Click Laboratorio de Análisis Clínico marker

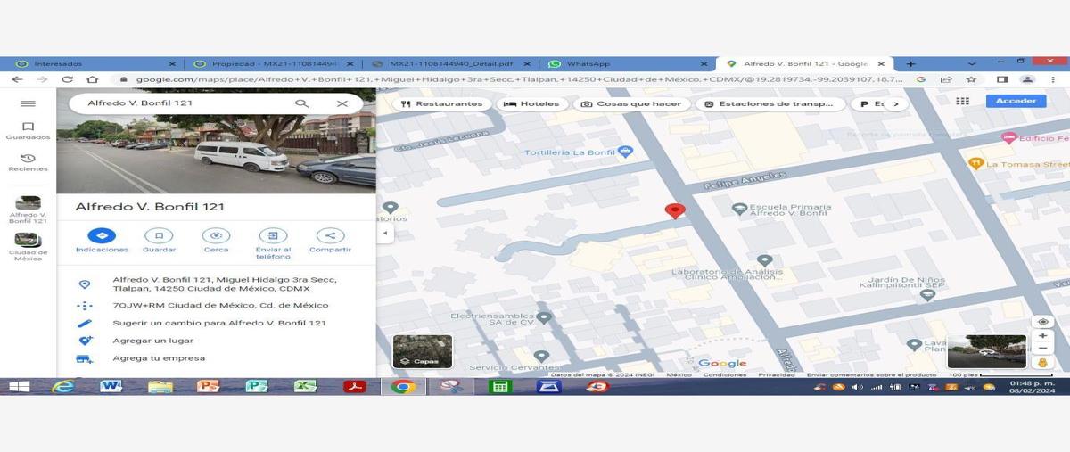(x=764, y=260)
